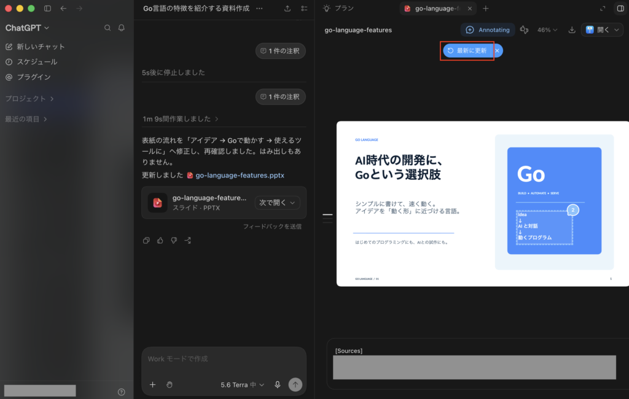Click the 5s後に停止しました status text
The height and width of the screenshot is (399, 629).
tap(173, 72)
